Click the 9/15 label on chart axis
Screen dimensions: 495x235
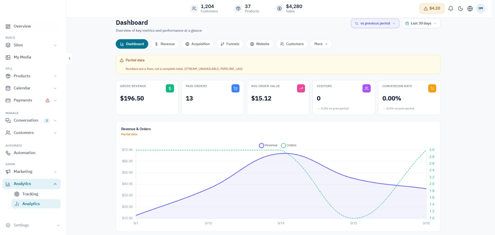(354, 223)
